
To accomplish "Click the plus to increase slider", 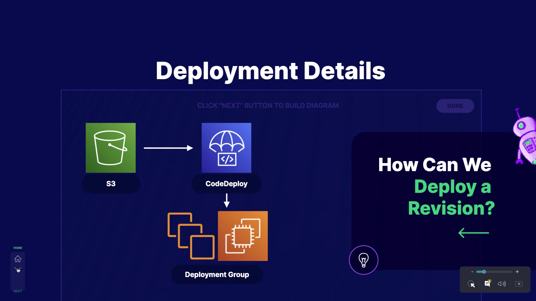I will tap(517, 271).
